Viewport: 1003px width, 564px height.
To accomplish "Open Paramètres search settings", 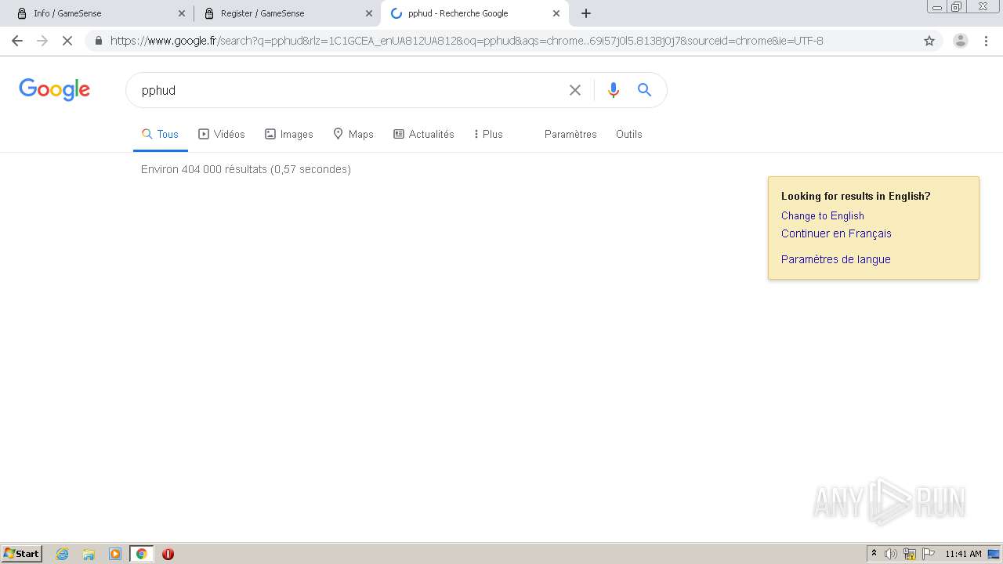I will 570,134.
